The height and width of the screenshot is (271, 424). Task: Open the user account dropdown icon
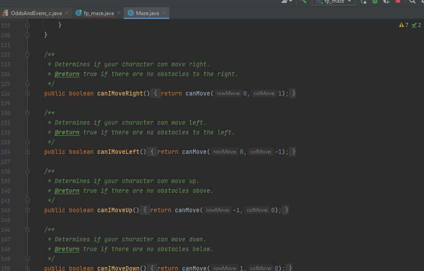pos(287,1)
